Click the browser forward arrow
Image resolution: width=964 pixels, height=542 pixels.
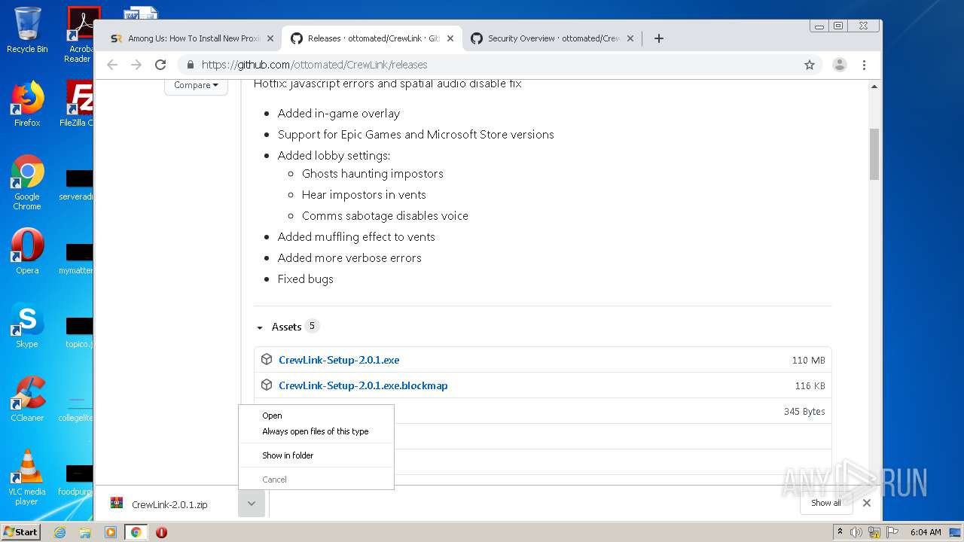click(136, 65)
